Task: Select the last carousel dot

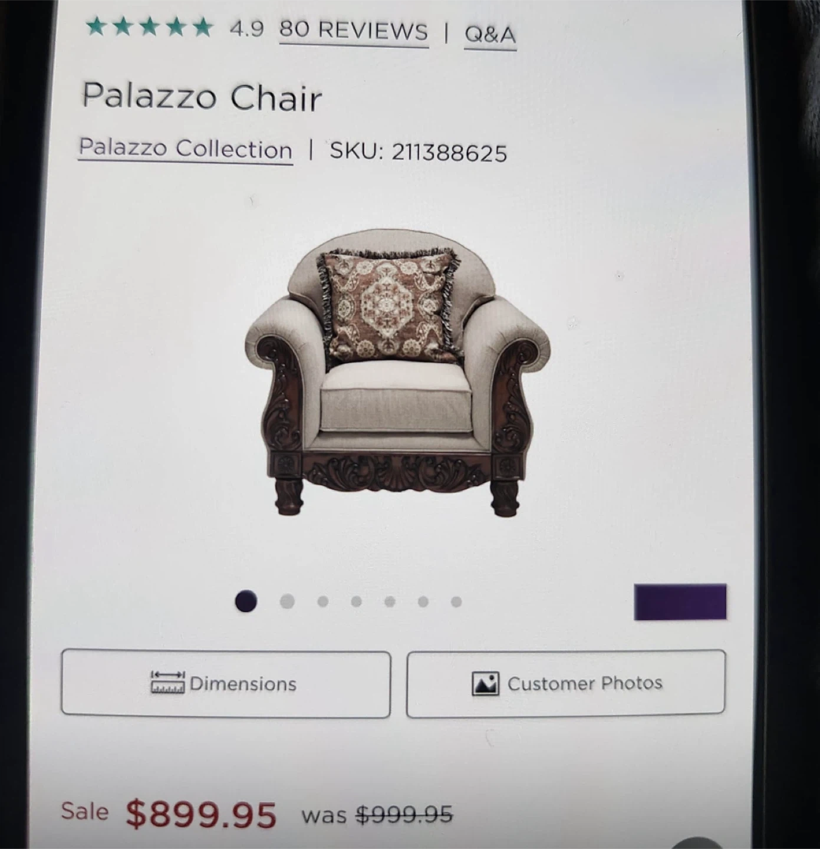Action: (456, 601)
